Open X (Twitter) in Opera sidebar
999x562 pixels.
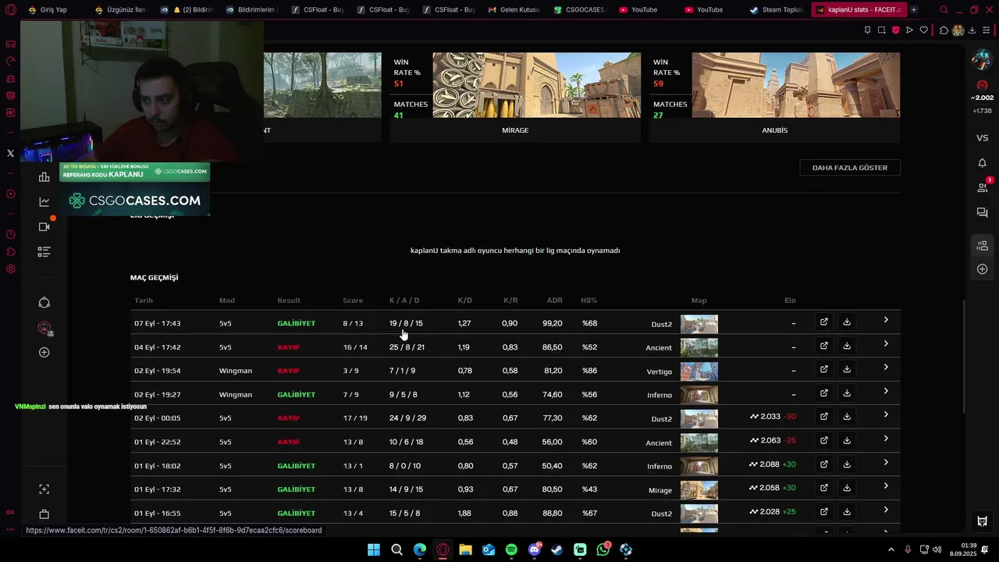[10, 153]
